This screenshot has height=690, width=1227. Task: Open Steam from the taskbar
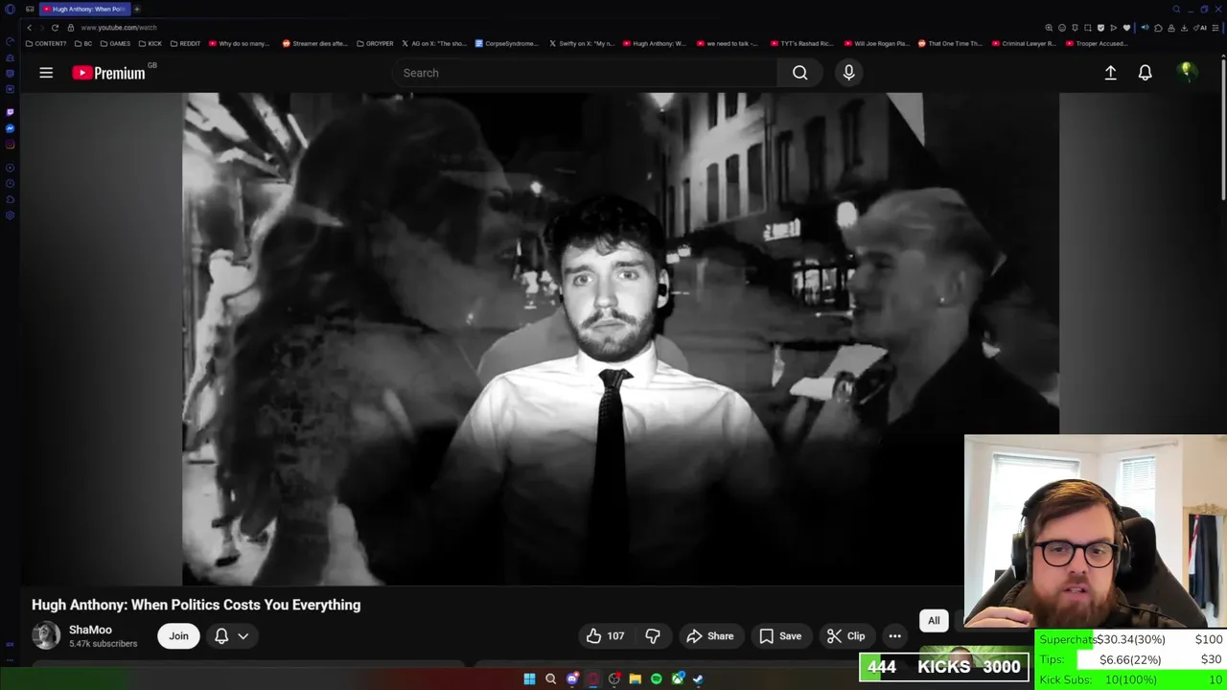[698, 678]
